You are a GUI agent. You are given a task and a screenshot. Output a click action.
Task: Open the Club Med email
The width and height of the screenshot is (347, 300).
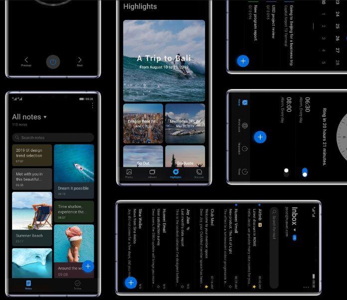point(206,249)
